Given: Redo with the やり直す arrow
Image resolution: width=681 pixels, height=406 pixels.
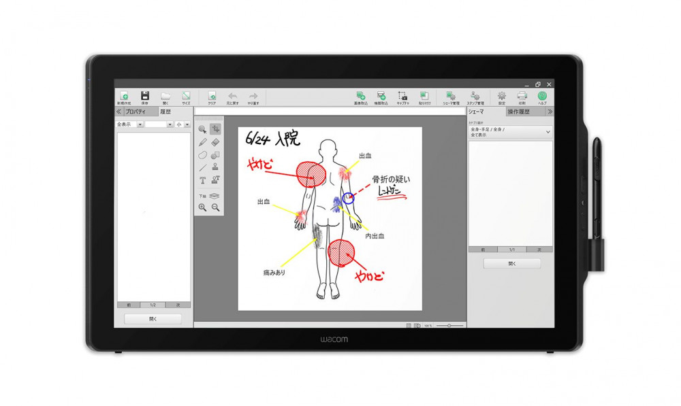Looking at the screenshot, I should (x=253, y=98).
